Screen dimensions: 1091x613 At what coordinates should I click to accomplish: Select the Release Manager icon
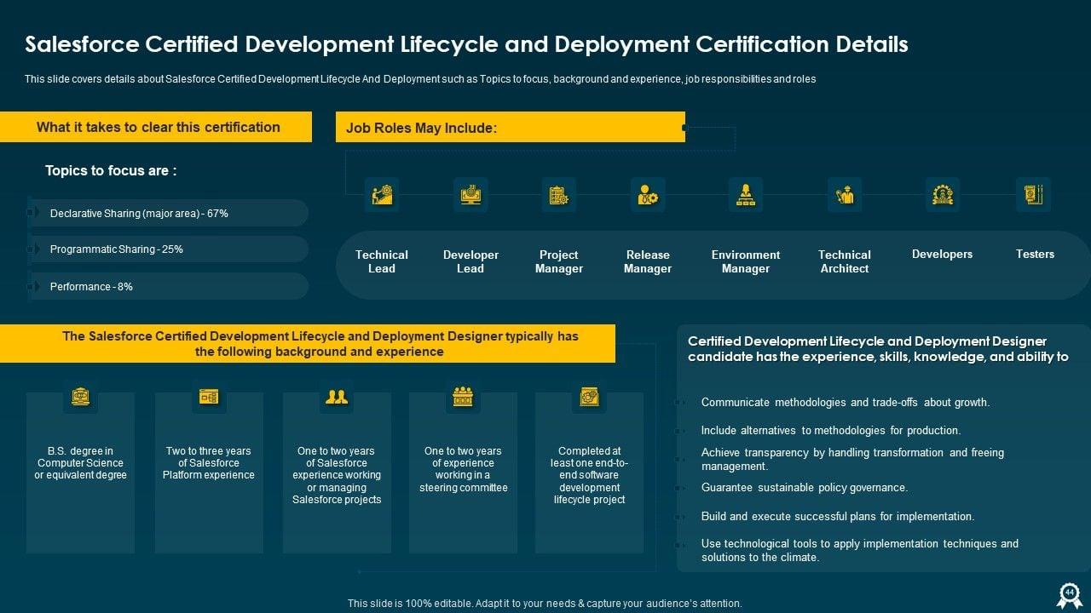648,195
